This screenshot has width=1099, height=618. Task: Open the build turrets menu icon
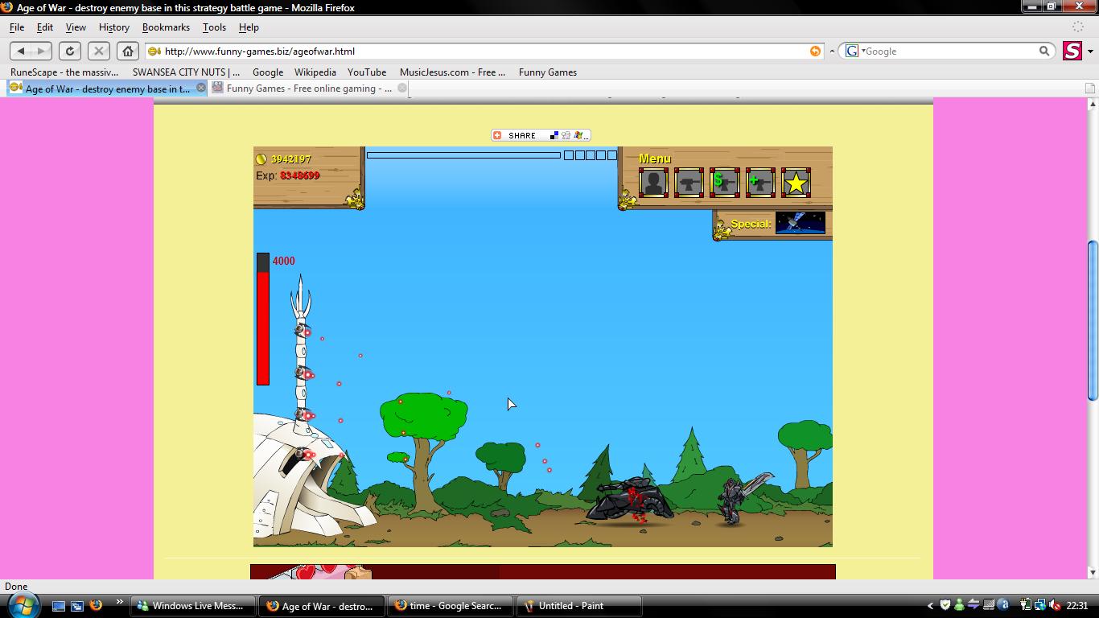(x=689, y=183)
